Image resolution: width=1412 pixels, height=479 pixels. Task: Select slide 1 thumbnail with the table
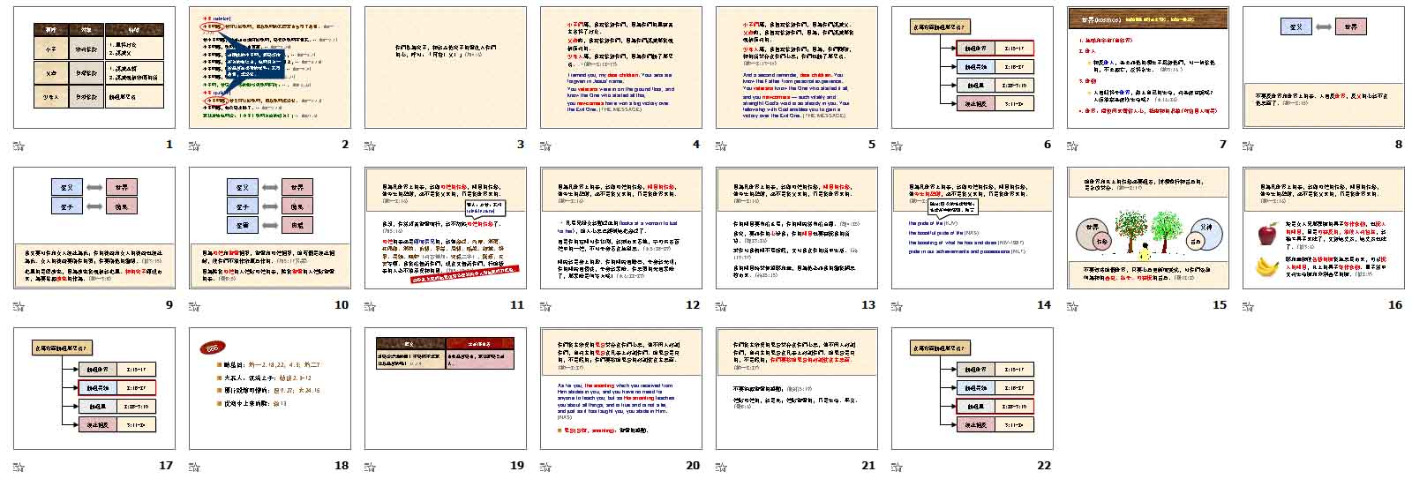point(94,68)
